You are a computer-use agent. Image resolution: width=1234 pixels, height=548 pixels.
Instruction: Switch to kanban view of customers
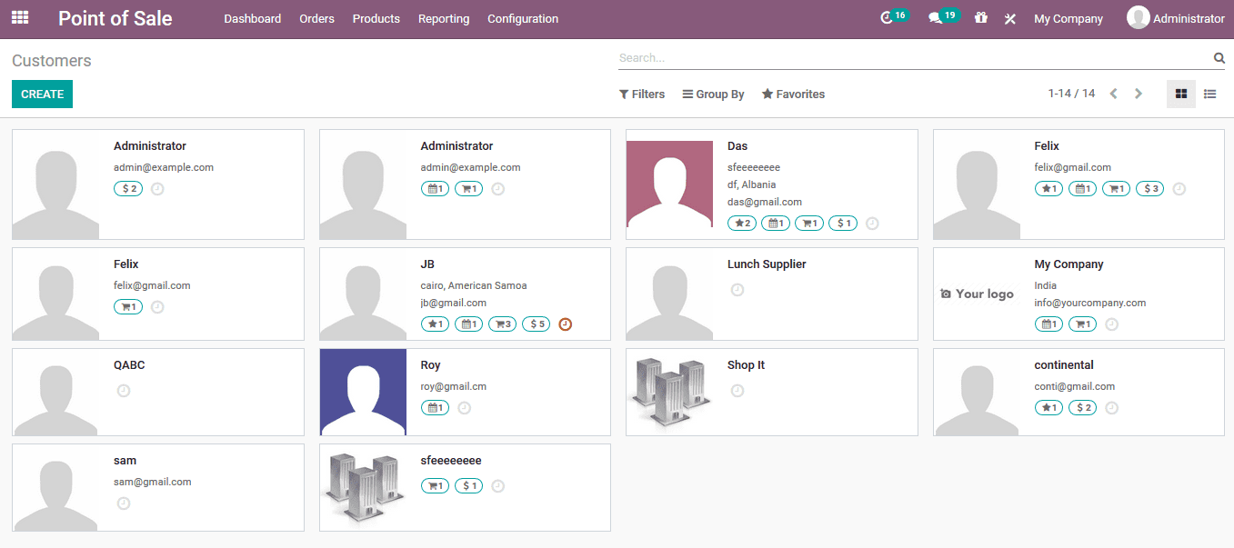coord(1180,93)
